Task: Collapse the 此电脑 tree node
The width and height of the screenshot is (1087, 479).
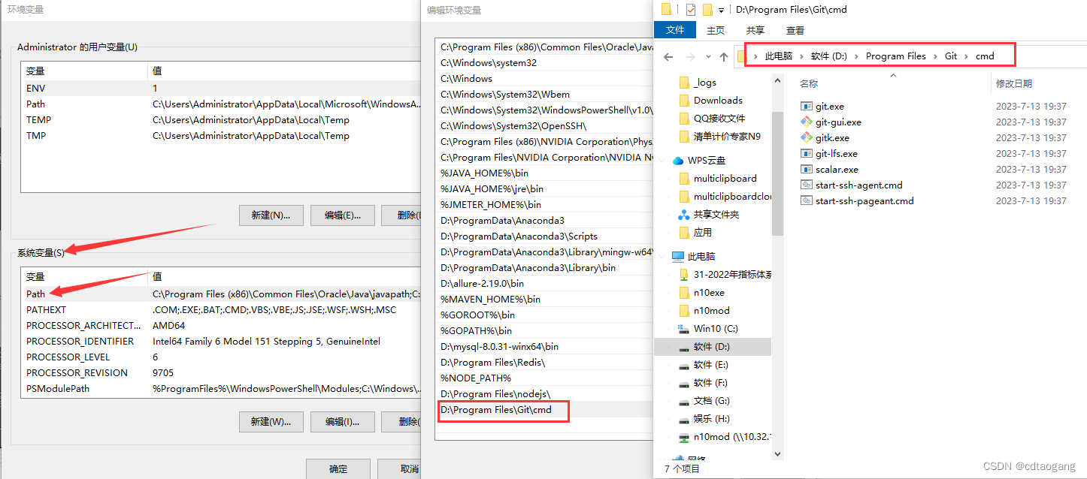Action: tap(662, 255)
